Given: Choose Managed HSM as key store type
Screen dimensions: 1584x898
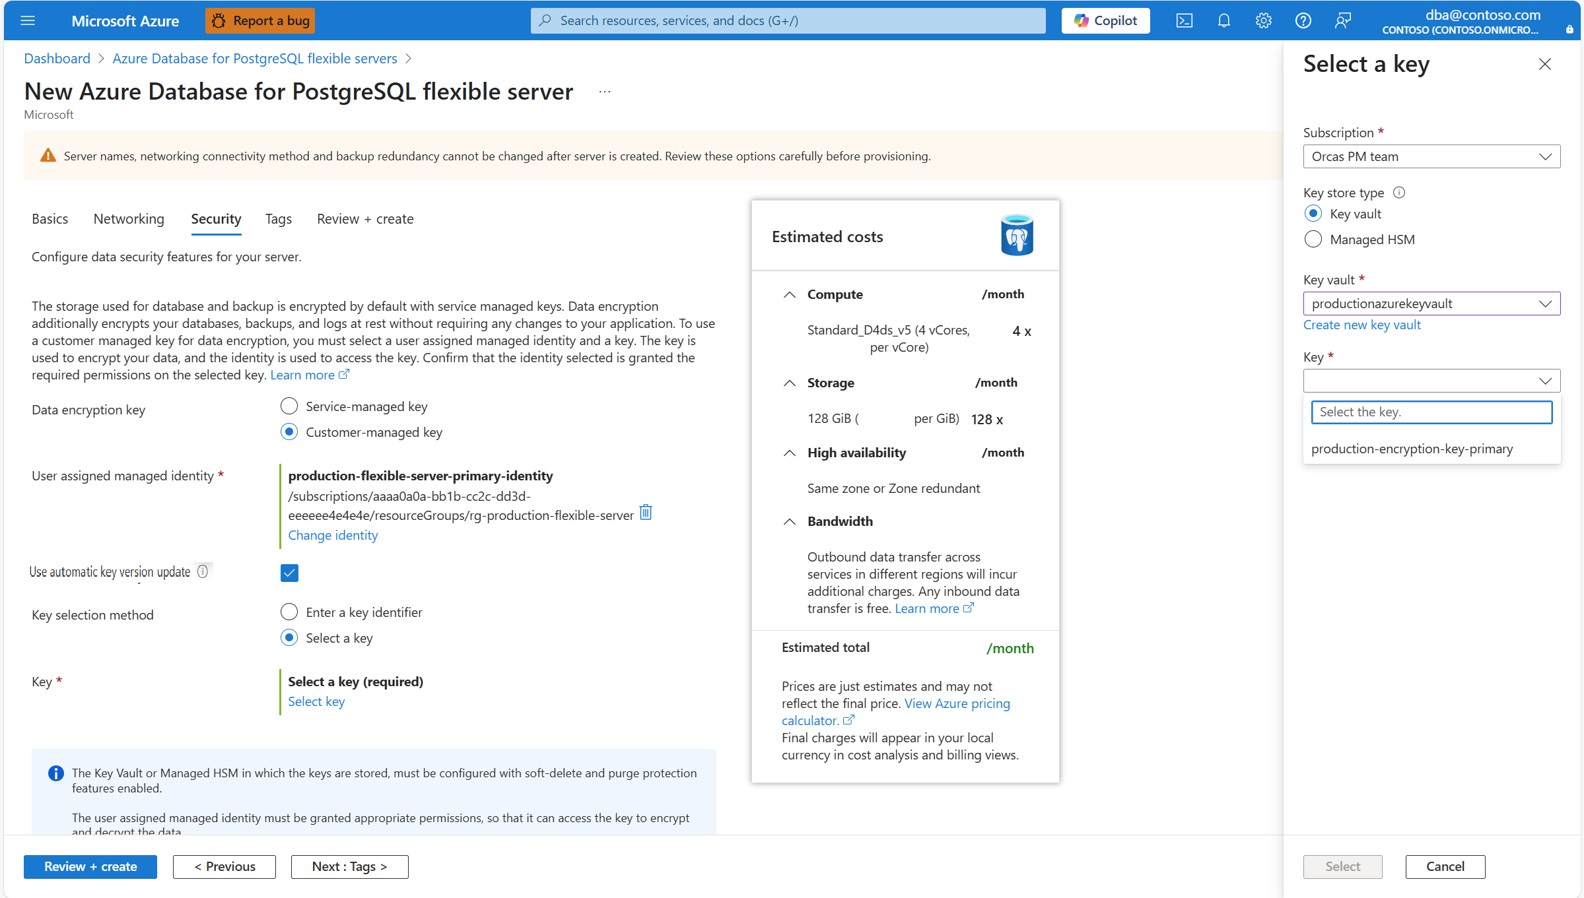Looking at the screenshot, I should (x=1313, y=239).
